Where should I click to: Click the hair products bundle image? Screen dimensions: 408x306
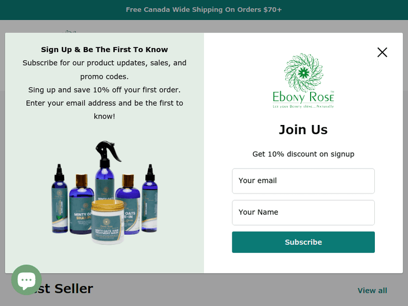[x=104, y=192]
